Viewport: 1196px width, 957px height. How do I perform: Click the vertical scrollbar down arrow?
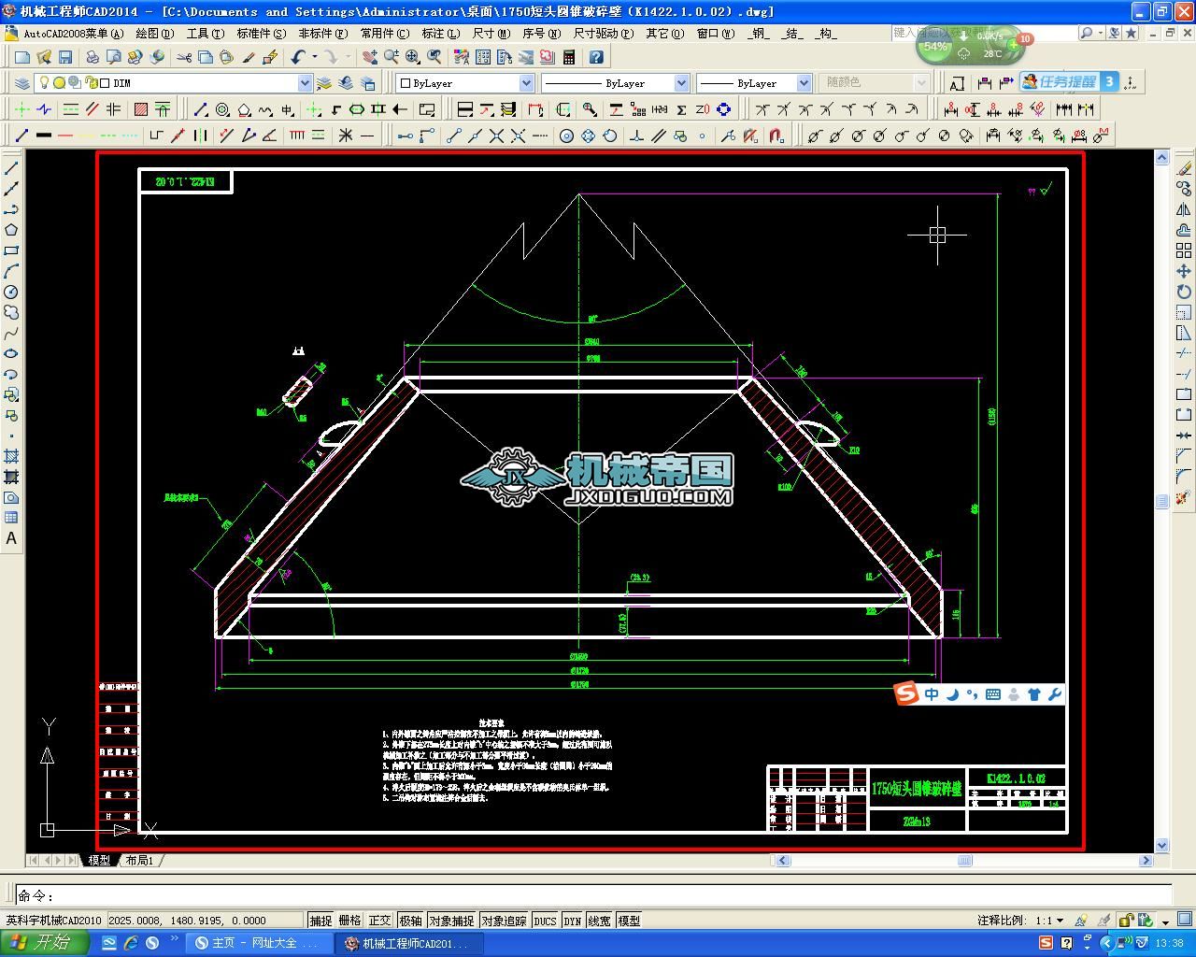tap(1161, 845)
